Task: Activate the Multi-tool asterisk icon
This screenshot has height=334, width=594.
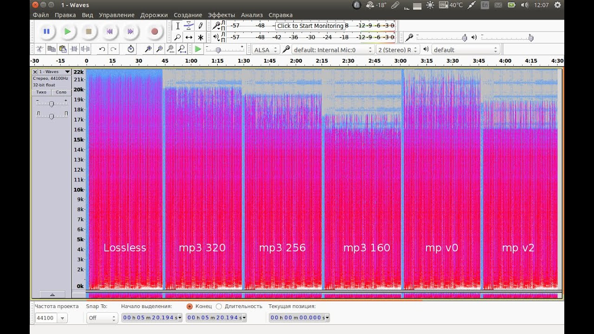Action: pos(200,38)
